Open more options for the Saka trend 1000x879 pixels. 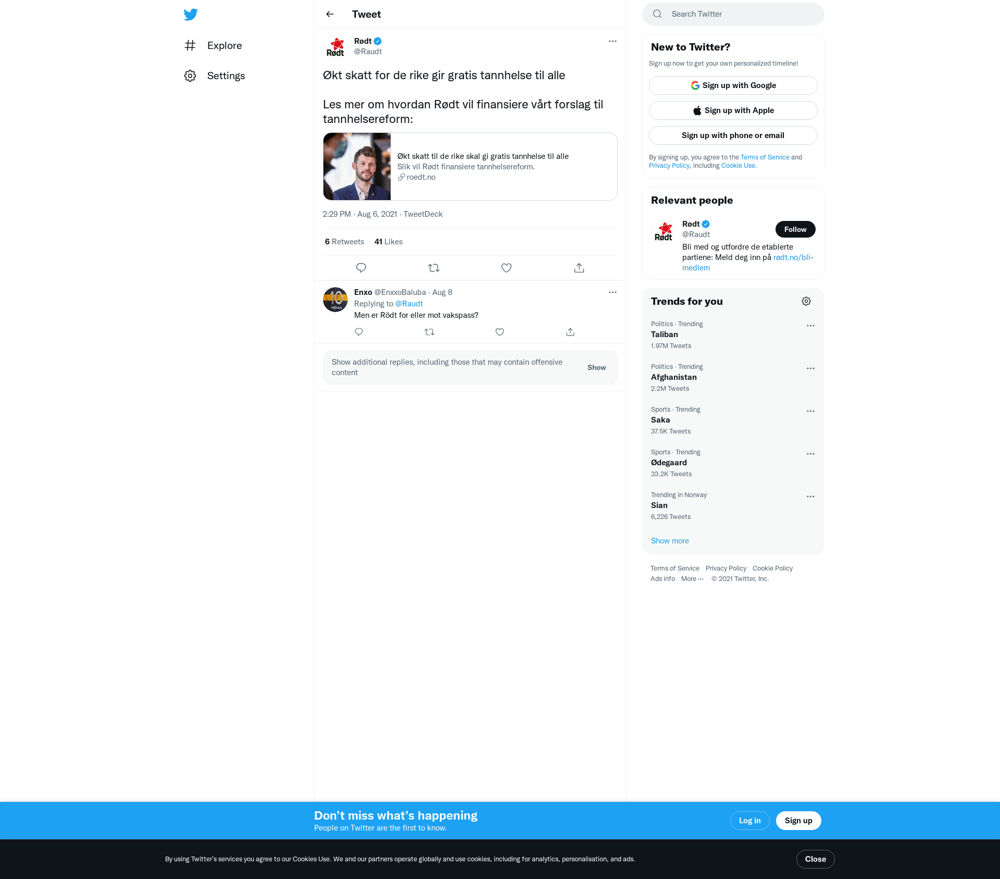tap(810, 411)
